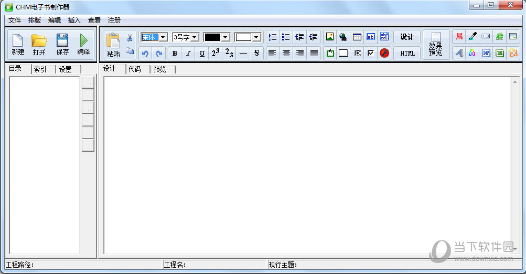Pick a color with the eyedropper icon
This screenshot has width=526, height=274.
(473, 36)
